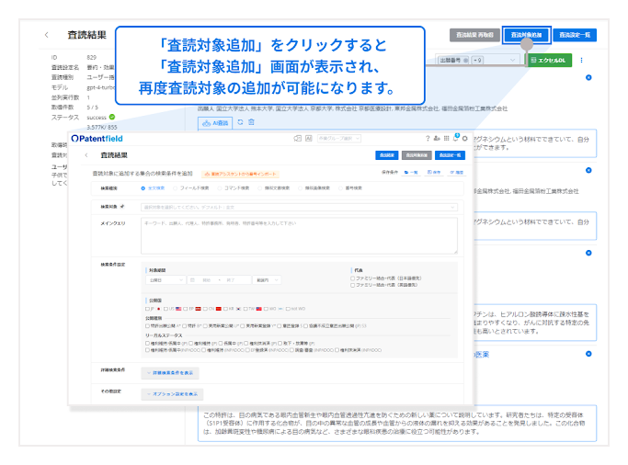This screenshot has height=465, width=628.
Task: Open the notifications bell icon
Action: 456,138
